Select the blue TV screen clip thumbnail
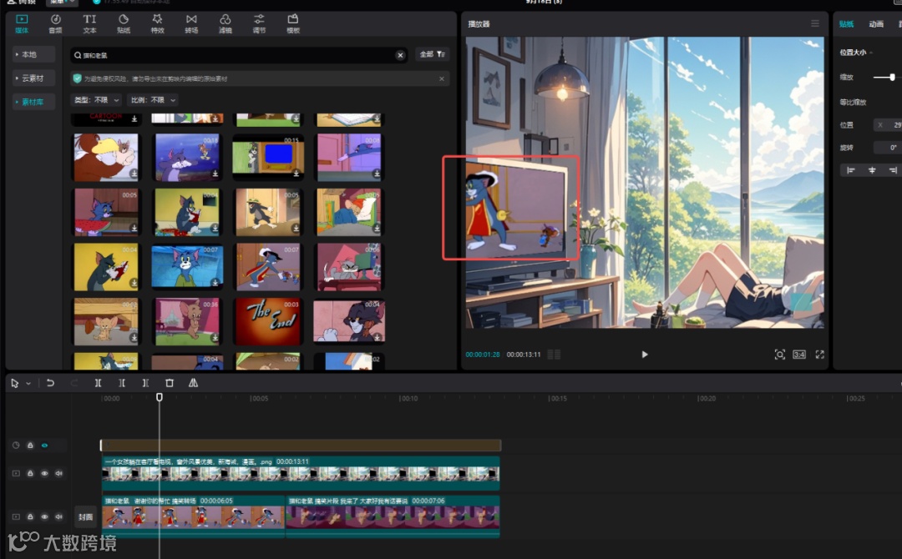This screenshot has width=902, height=559. (268, 157)
